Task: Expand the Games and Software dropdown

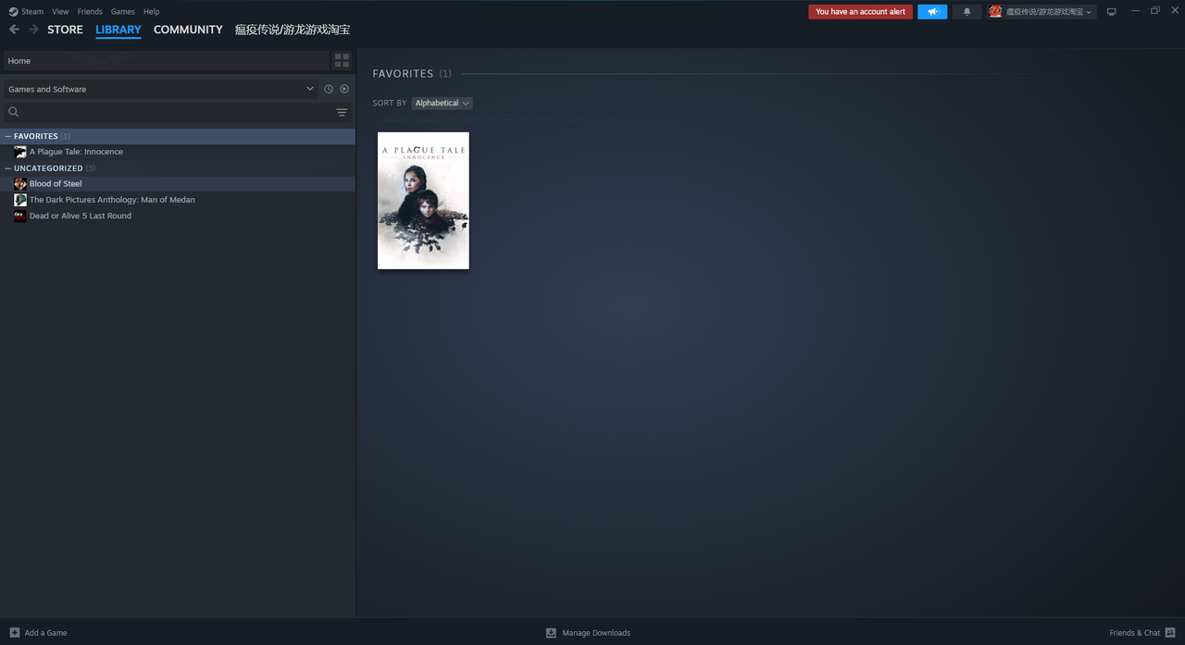Action: (x=160, y=89)
